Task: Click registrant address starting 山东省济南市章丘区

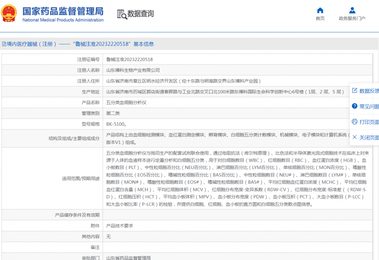Action: point(183,81)
